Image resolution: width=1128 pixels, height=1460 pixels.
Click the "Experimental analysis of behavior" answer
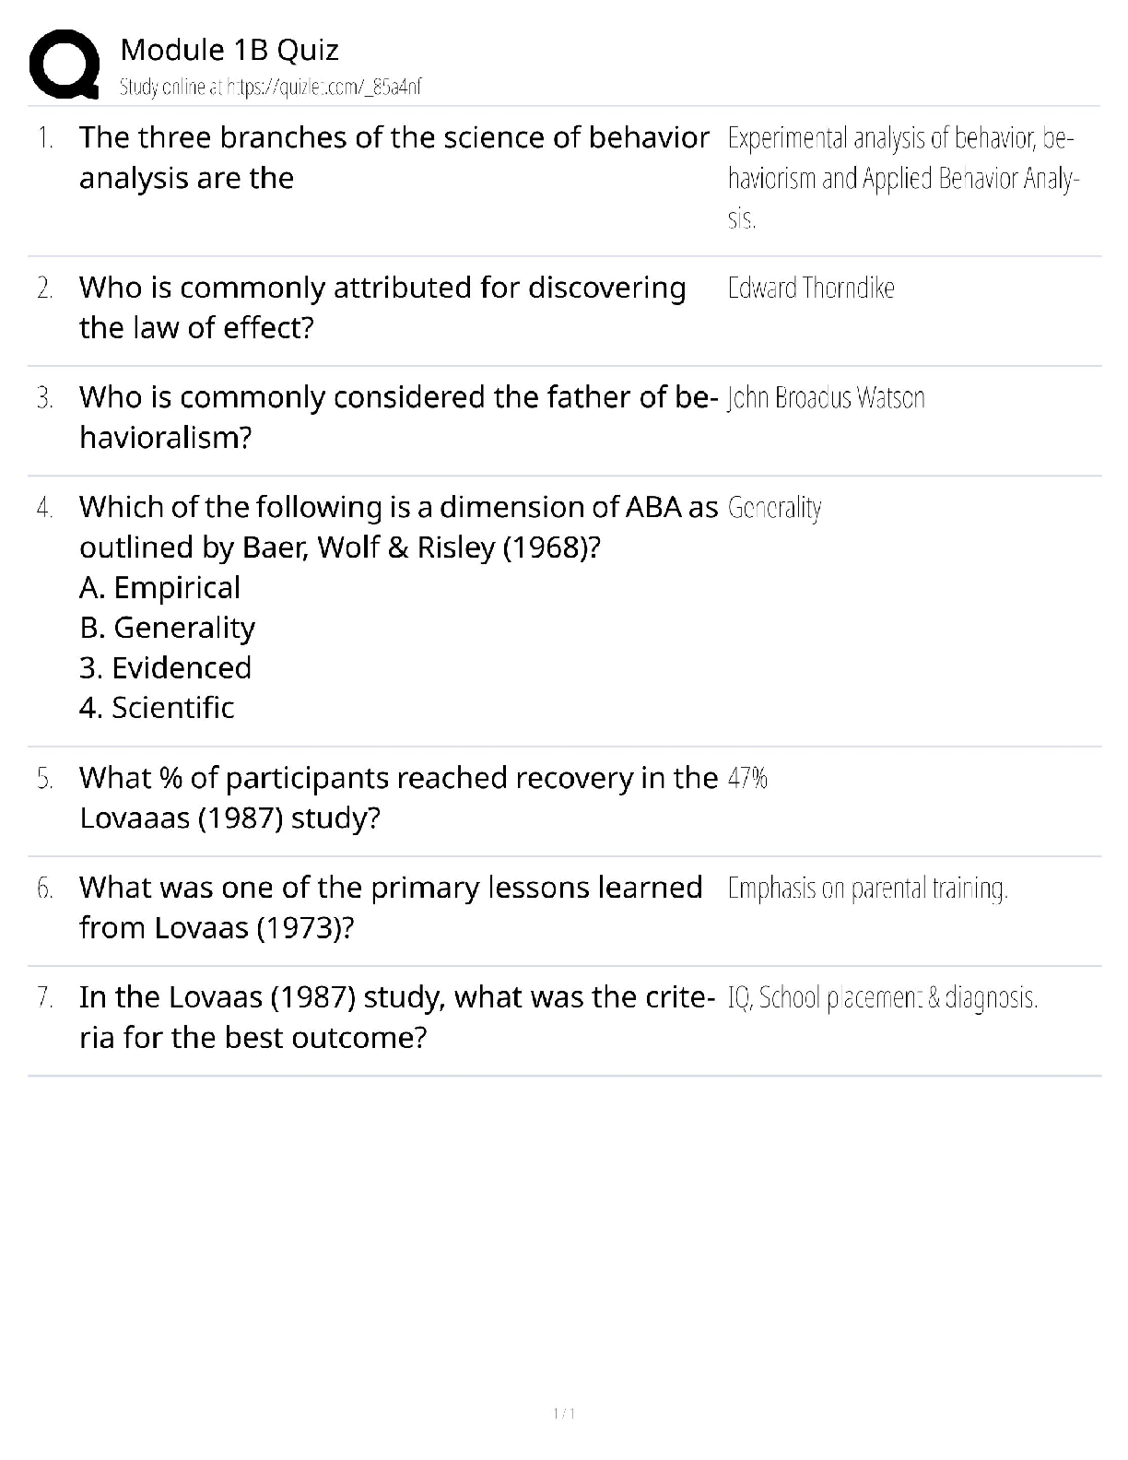[x=901, y=178]
